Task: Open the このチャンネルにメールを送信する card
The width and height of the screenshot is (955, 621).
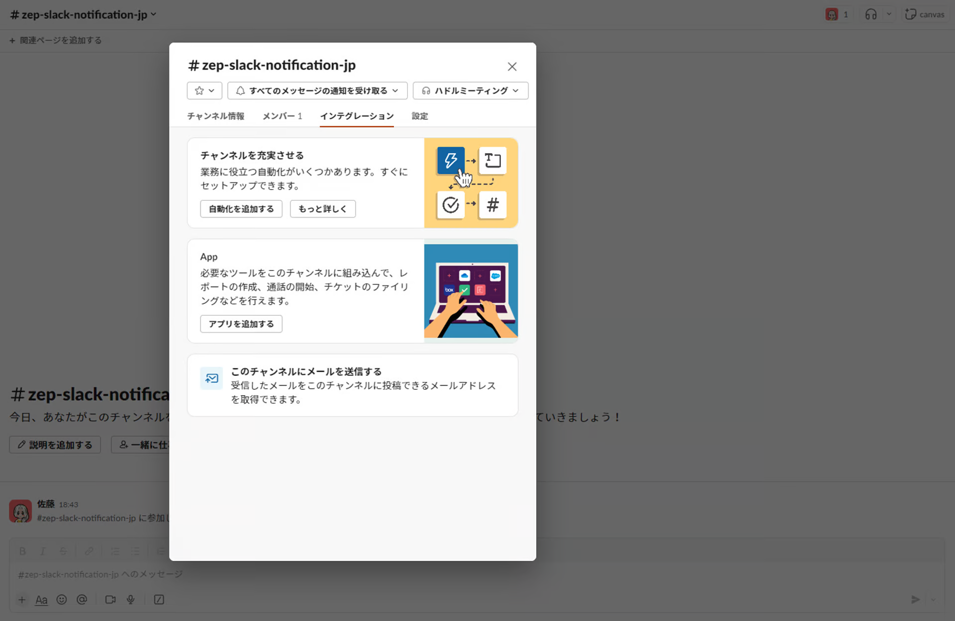Action: tap(352, 385)
